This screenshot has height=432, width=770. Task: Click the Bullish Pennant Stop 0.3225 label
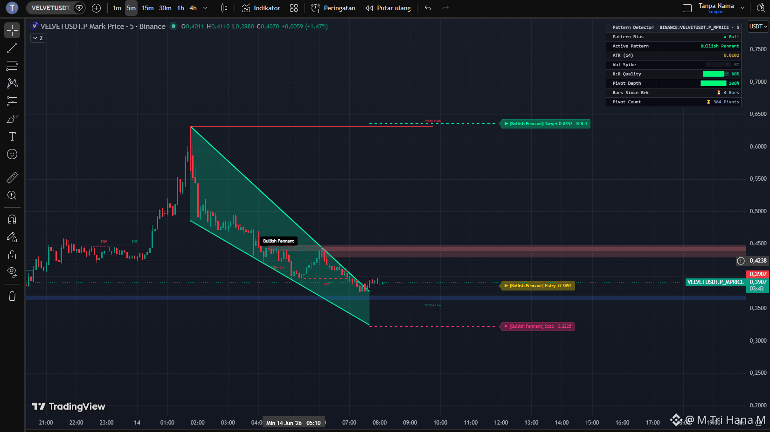[x=537, y=326]
